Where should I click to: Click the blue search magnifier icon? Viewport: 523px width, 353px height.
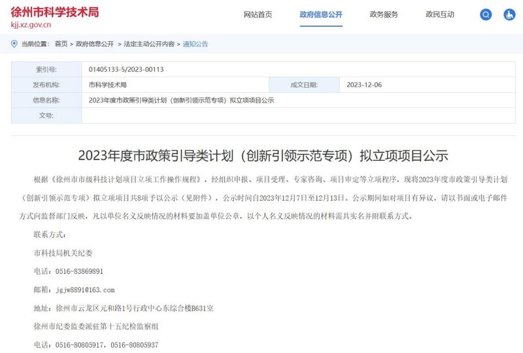pyautogui.click(x=486, y=14)
